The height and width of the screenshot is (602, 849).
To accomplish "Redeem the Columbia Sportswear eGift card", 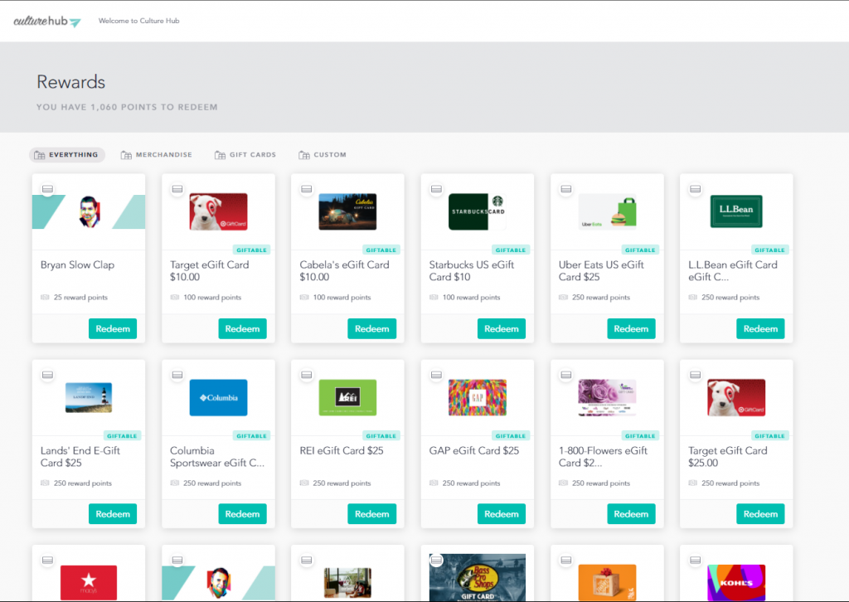I will click(242, 514).
